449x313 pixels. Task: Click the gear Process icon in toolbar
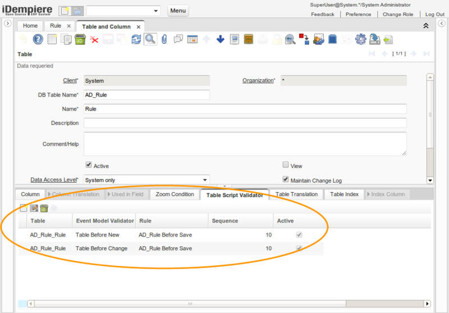point(361,39)
